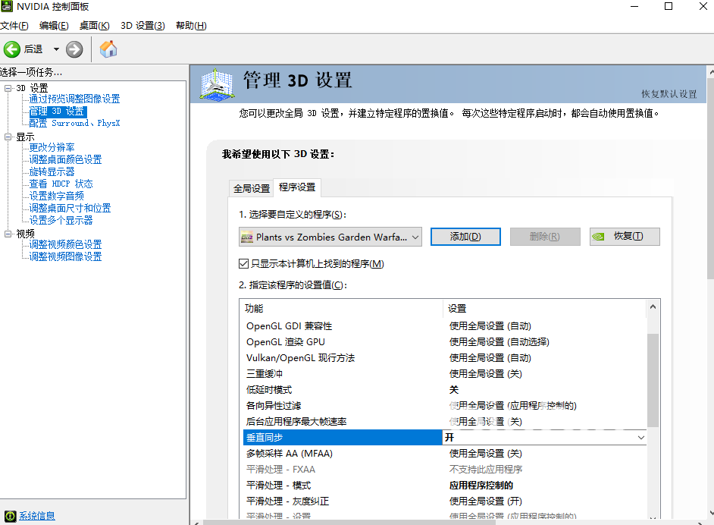Click the green Back arrow icon

12,49
